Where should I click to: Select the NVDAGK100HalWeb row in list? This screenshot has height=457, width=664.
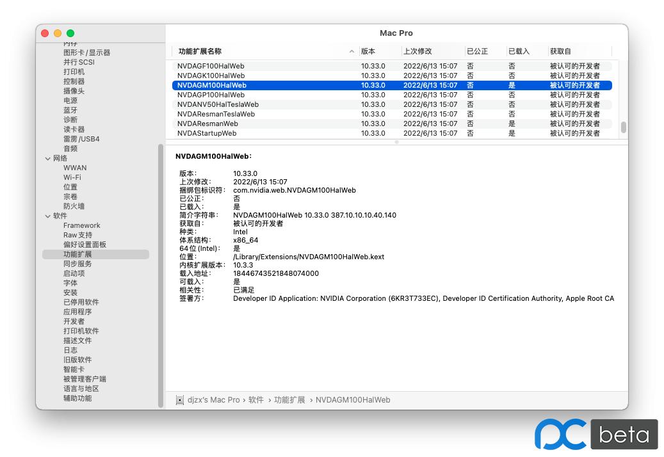(x=211, y=76)
